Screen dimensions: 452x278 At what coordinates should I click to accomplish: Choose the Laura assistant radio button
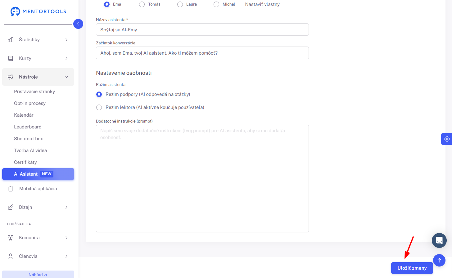(180, 4)
